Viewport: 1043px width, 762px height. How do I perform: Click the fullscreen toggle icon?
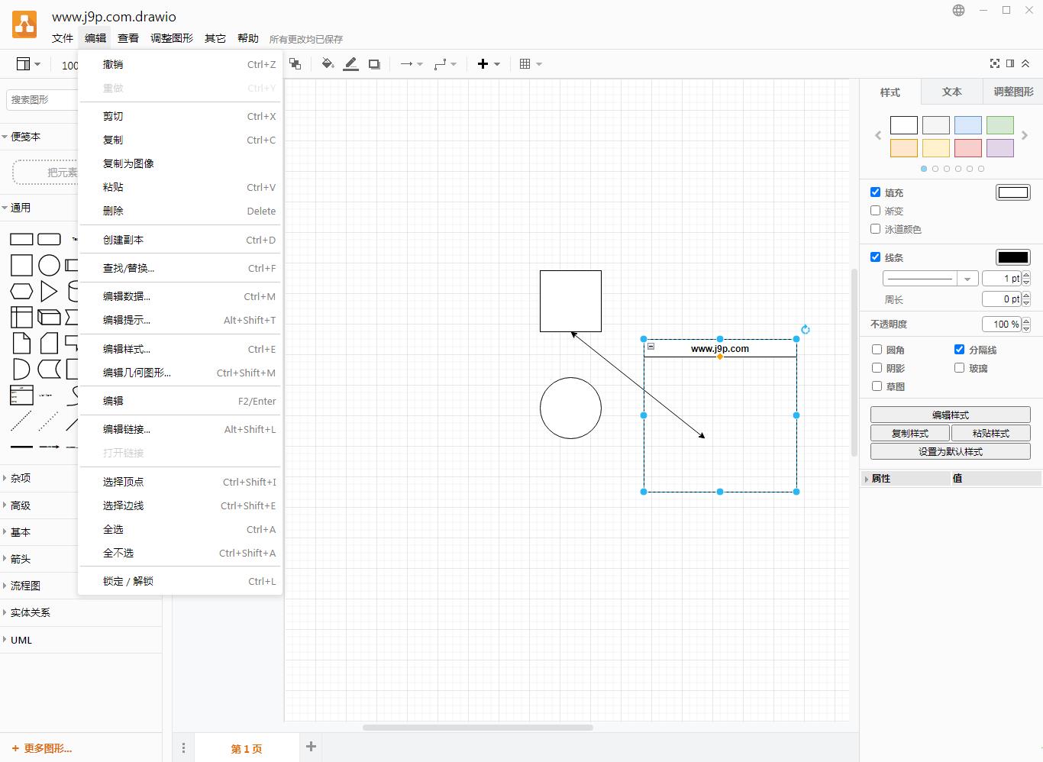click(x=994, y=63)
